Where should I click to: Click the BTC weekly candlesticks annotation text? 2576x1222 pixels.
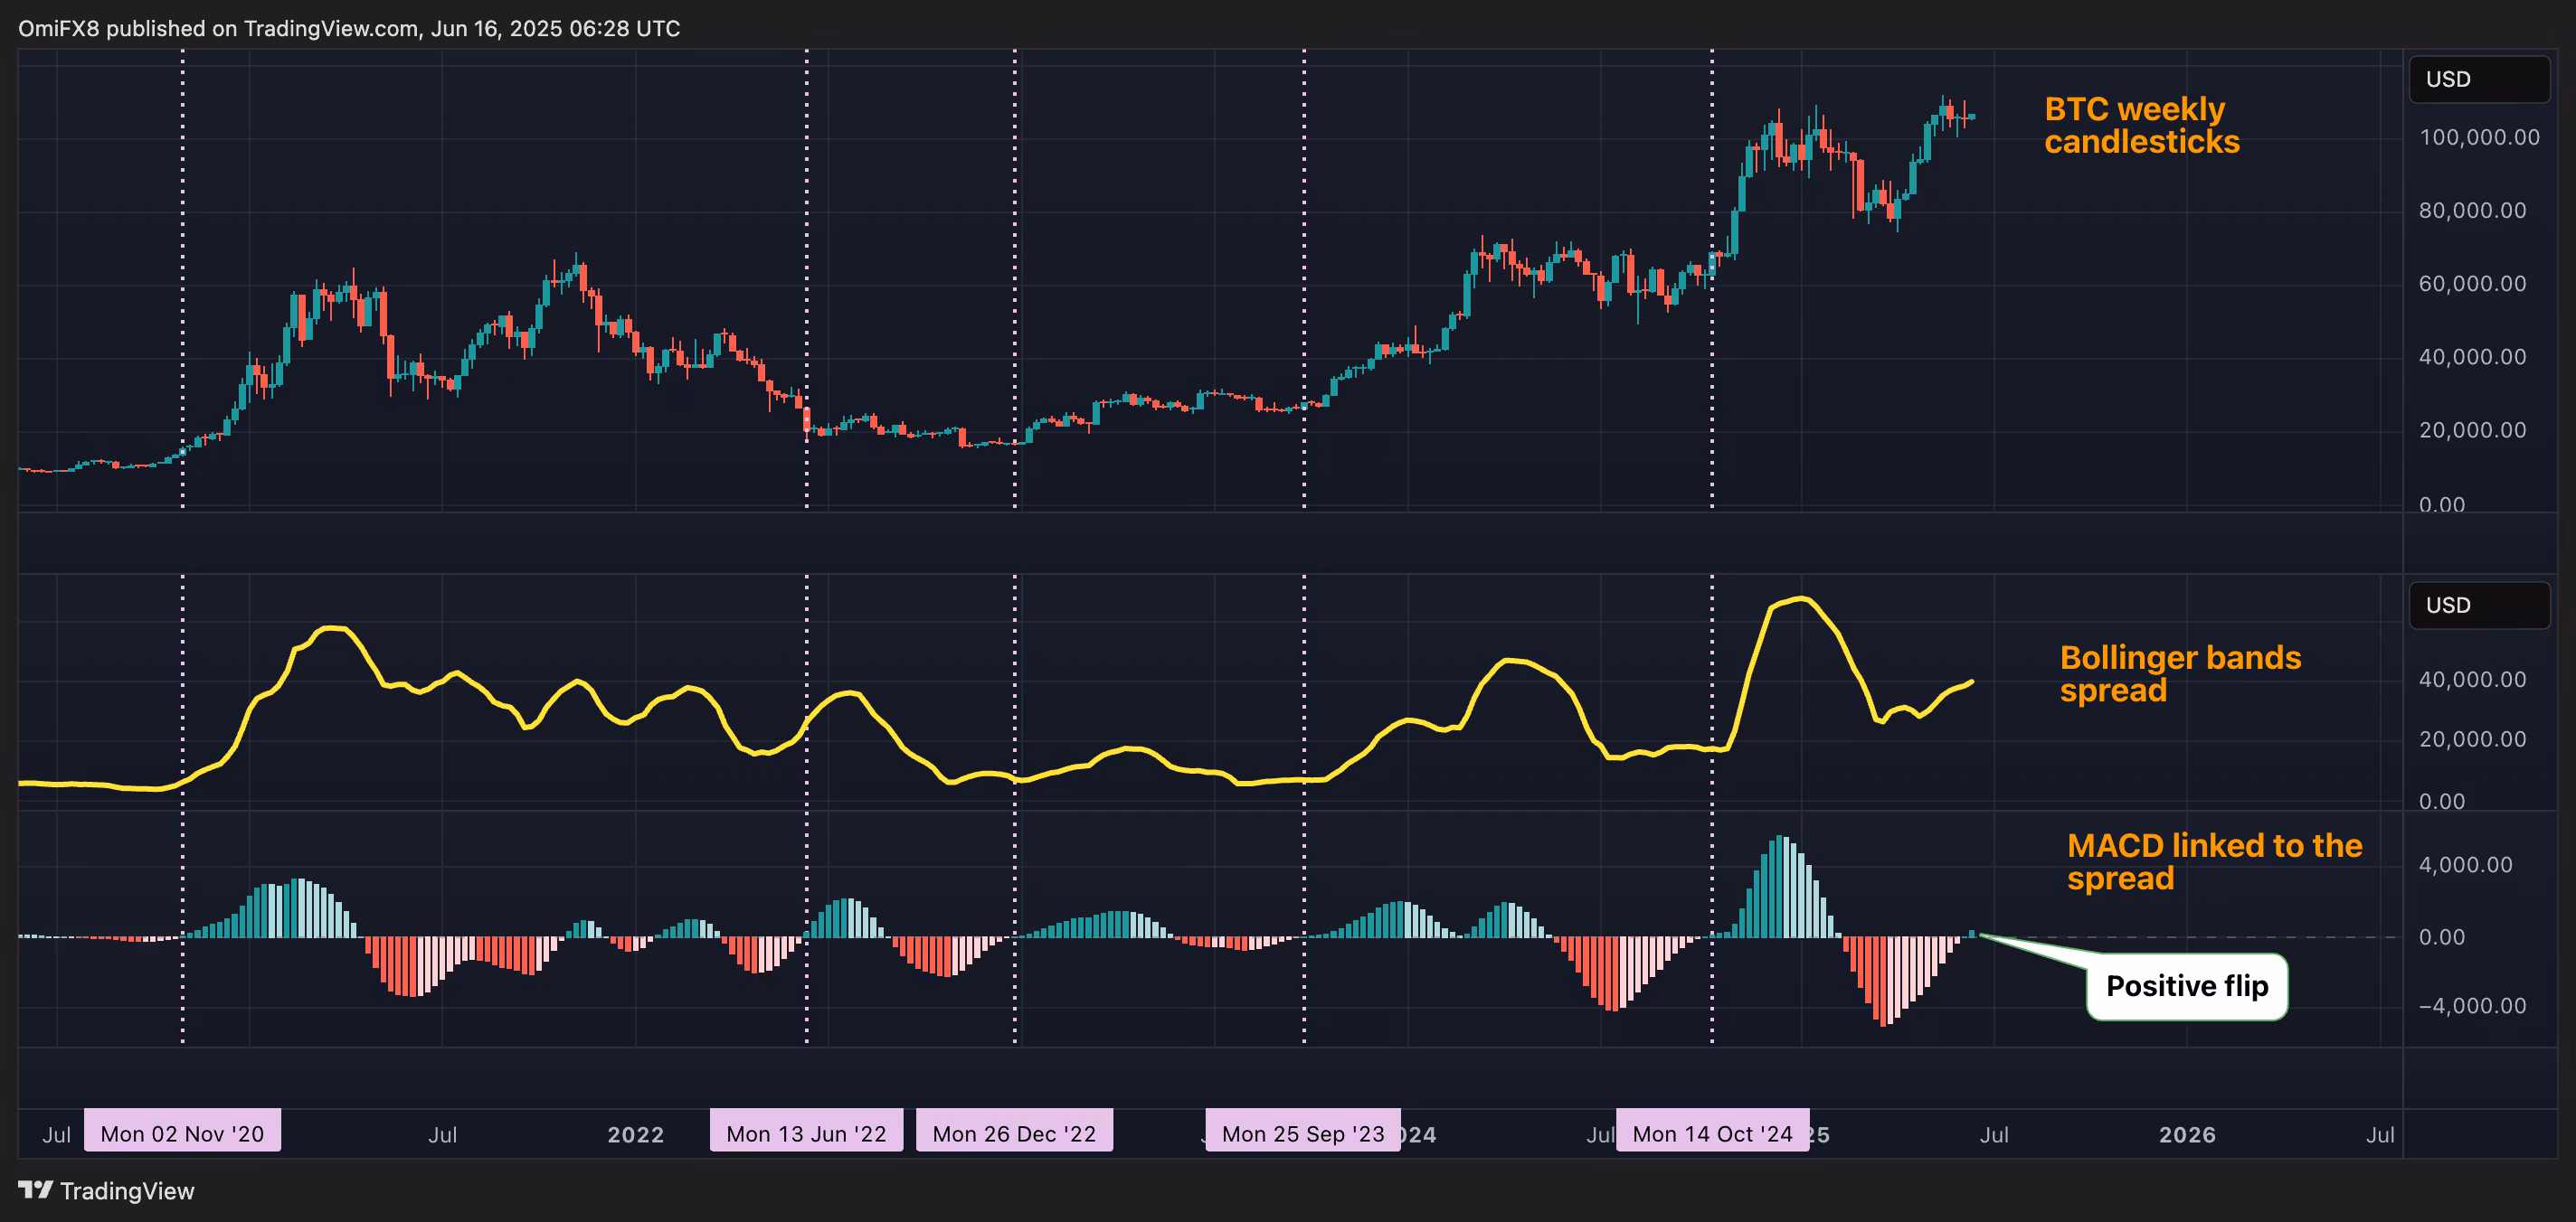(x=2140, y=127)
